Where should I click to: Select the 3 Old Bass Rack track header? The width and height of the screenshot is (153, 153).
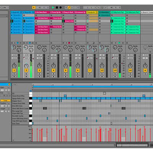(x=42, y=12)
